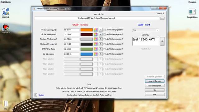Image resolution: width=199 pixels, height=112 pixels.
Task: Edit hex value field '28 28 28'
Action: pos(72,44)
